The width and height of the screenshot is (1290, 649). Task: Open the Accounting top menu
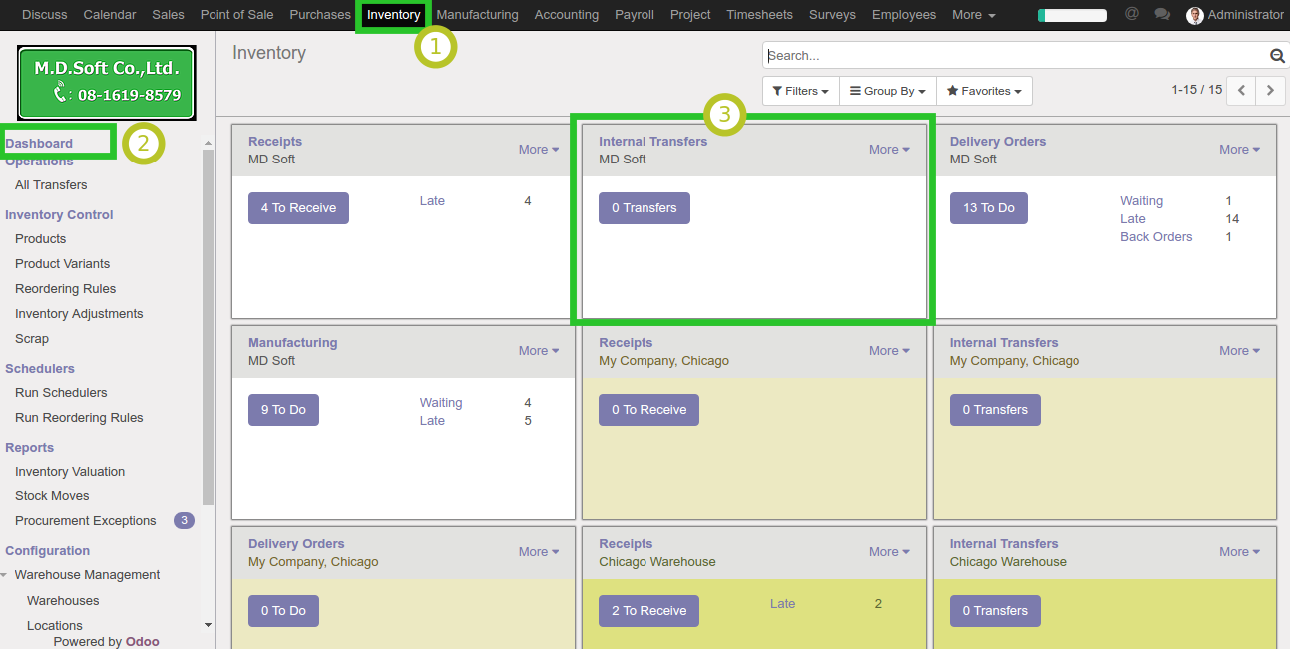click(566, 15)
